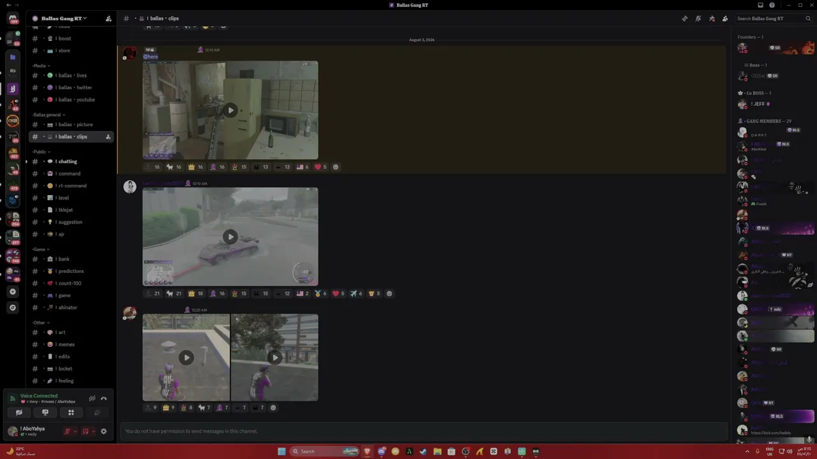Create invite for ballas • clips channel

tap(108, 137)
